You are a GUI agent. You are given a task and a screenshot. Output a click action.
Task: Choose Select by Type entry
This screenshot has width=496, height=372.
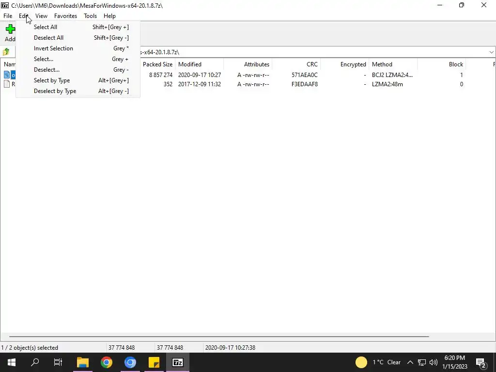point(78,80)
